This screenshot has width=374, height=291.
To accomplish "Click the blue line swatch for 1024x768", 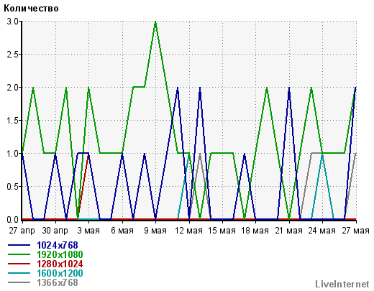I will 19,245.
